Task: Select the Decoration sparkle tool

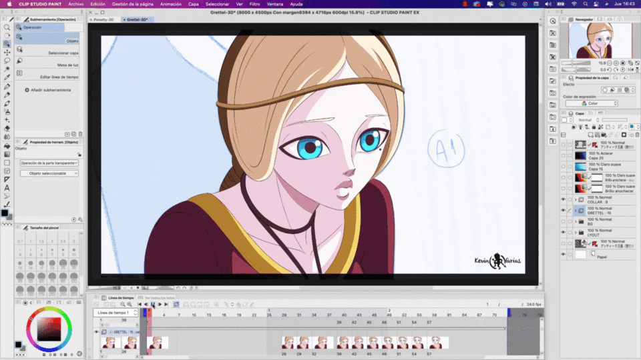Action: 7,120
